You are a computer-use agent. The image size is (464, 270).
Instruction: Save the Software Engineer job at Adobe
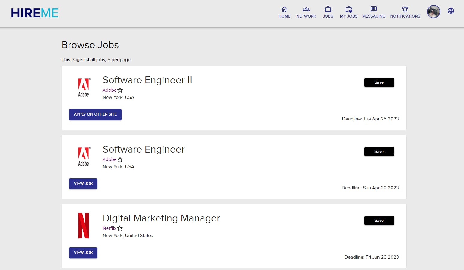(x=379, y=152)
